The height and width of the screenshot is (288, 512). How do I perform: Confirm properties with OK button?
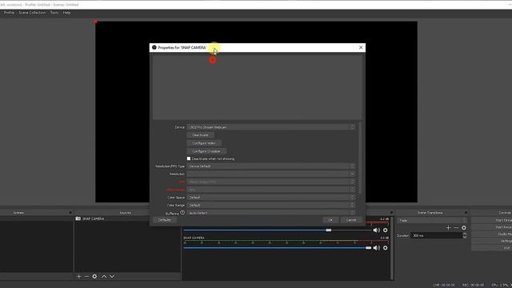[x=330, y=220]
